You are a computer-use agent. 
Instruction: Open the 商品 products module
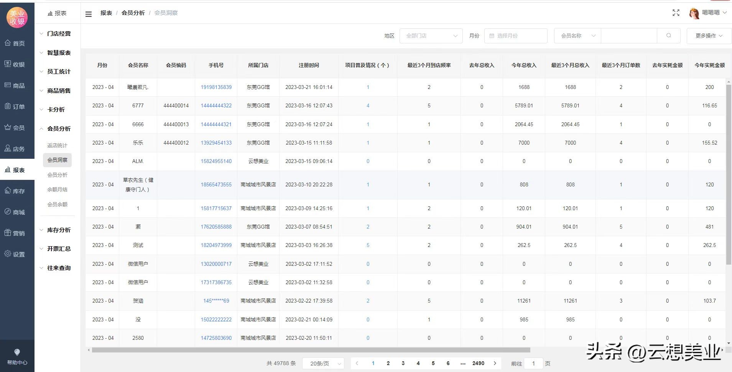tap(17, 85)
